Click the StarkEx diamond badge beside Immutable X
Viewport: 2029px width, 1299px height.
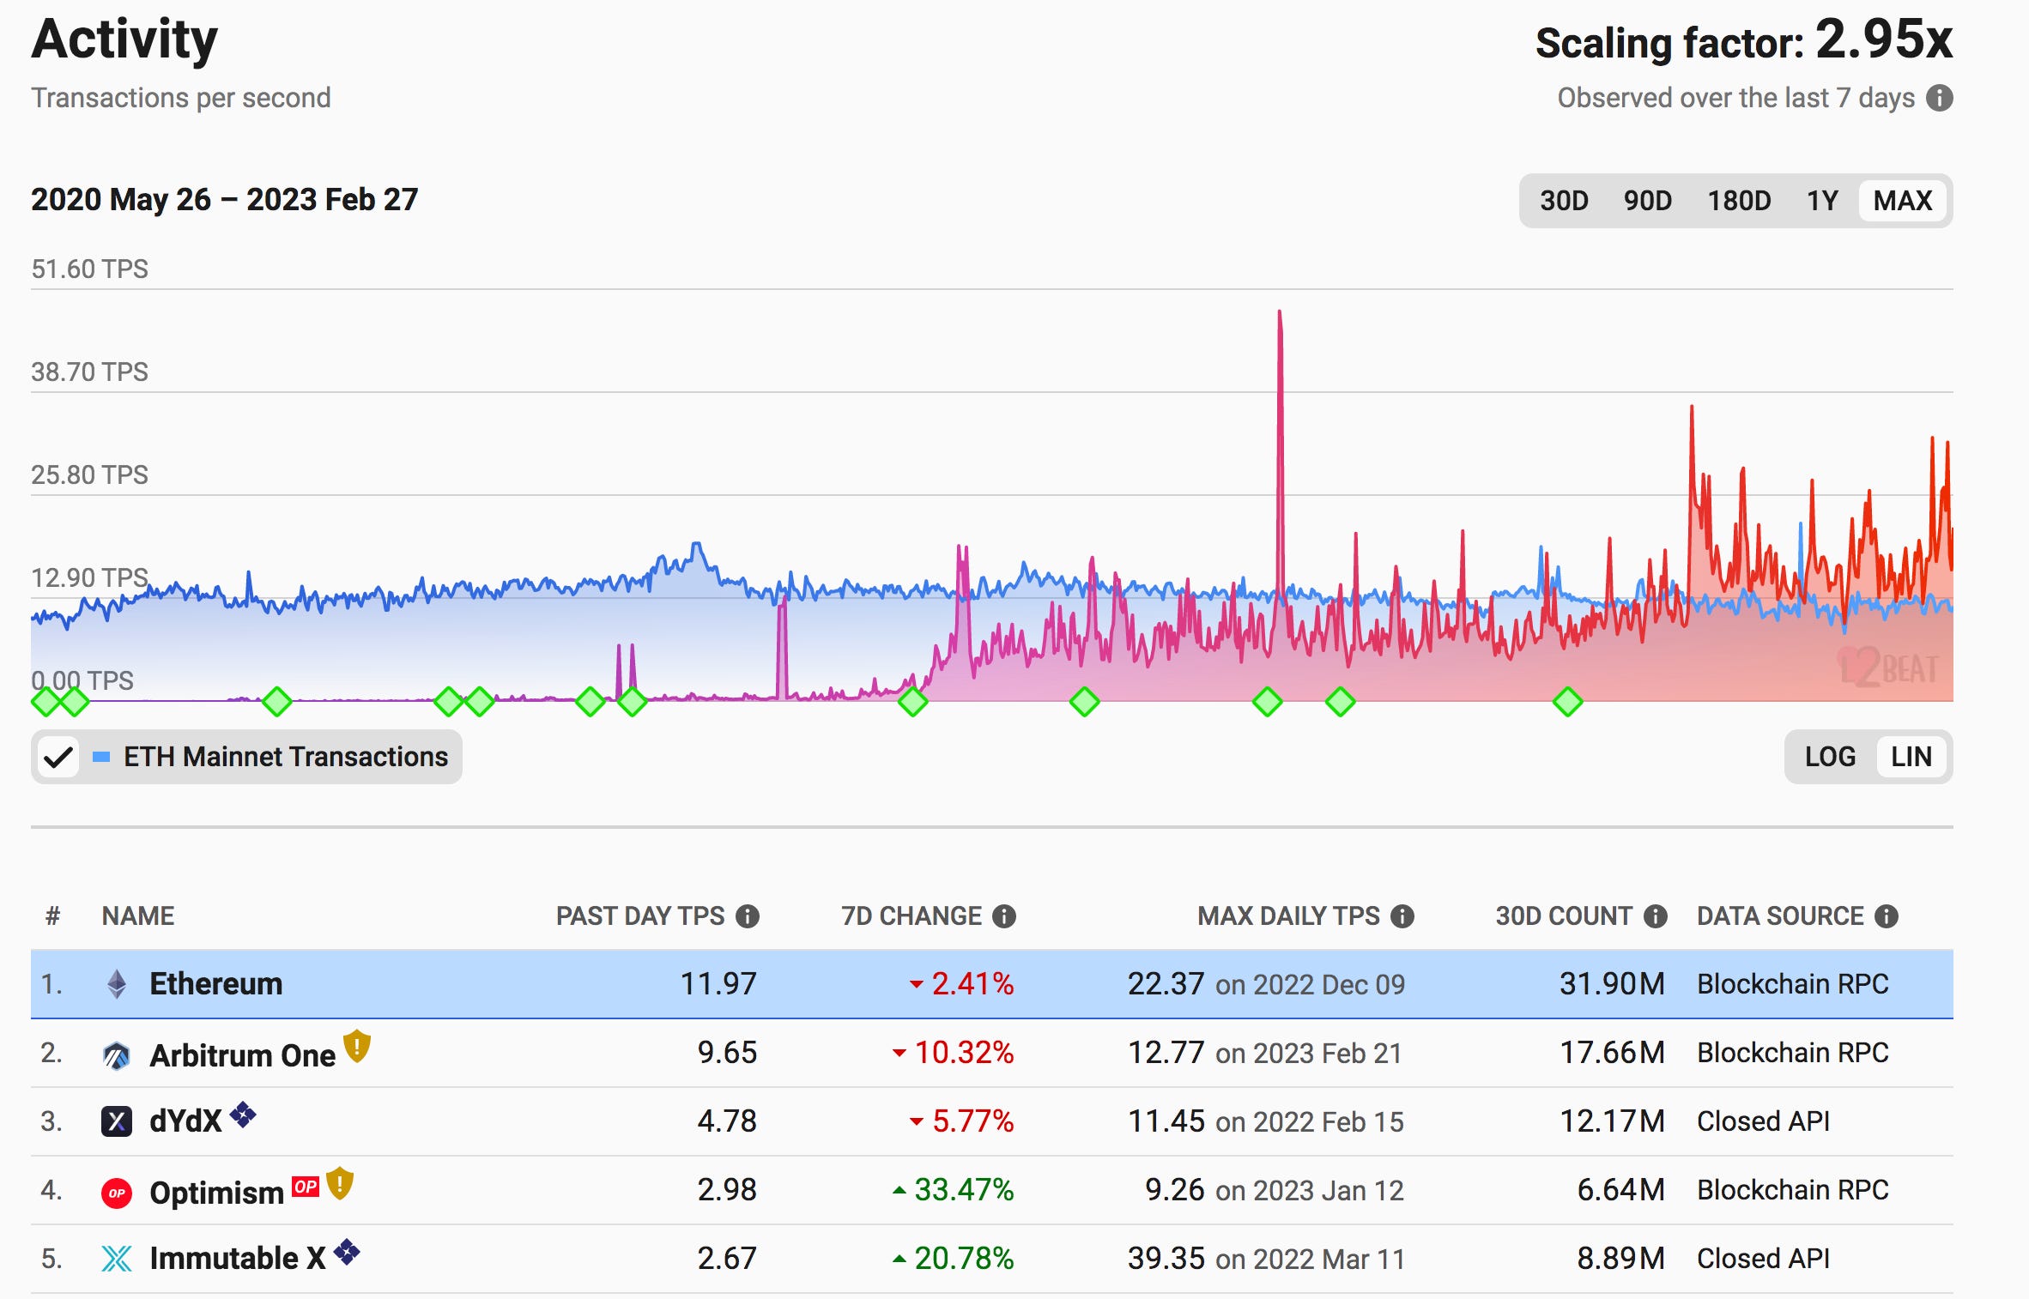tap(347, 1252)
